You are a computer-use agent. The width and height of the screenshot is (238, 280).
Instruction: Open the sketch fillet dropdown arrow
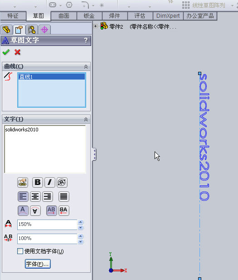pyautogui.click(x=93, y=6)
